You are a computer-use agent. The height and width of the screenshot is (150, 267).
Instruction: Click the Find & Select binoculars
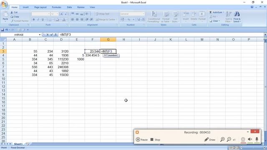click(237, 17)
